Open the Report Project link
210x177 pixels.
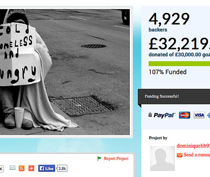(x=116, y=159)
